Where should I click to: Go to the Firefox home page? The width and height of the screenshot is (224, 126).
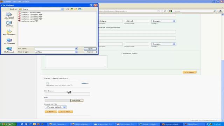click(220, 11)
